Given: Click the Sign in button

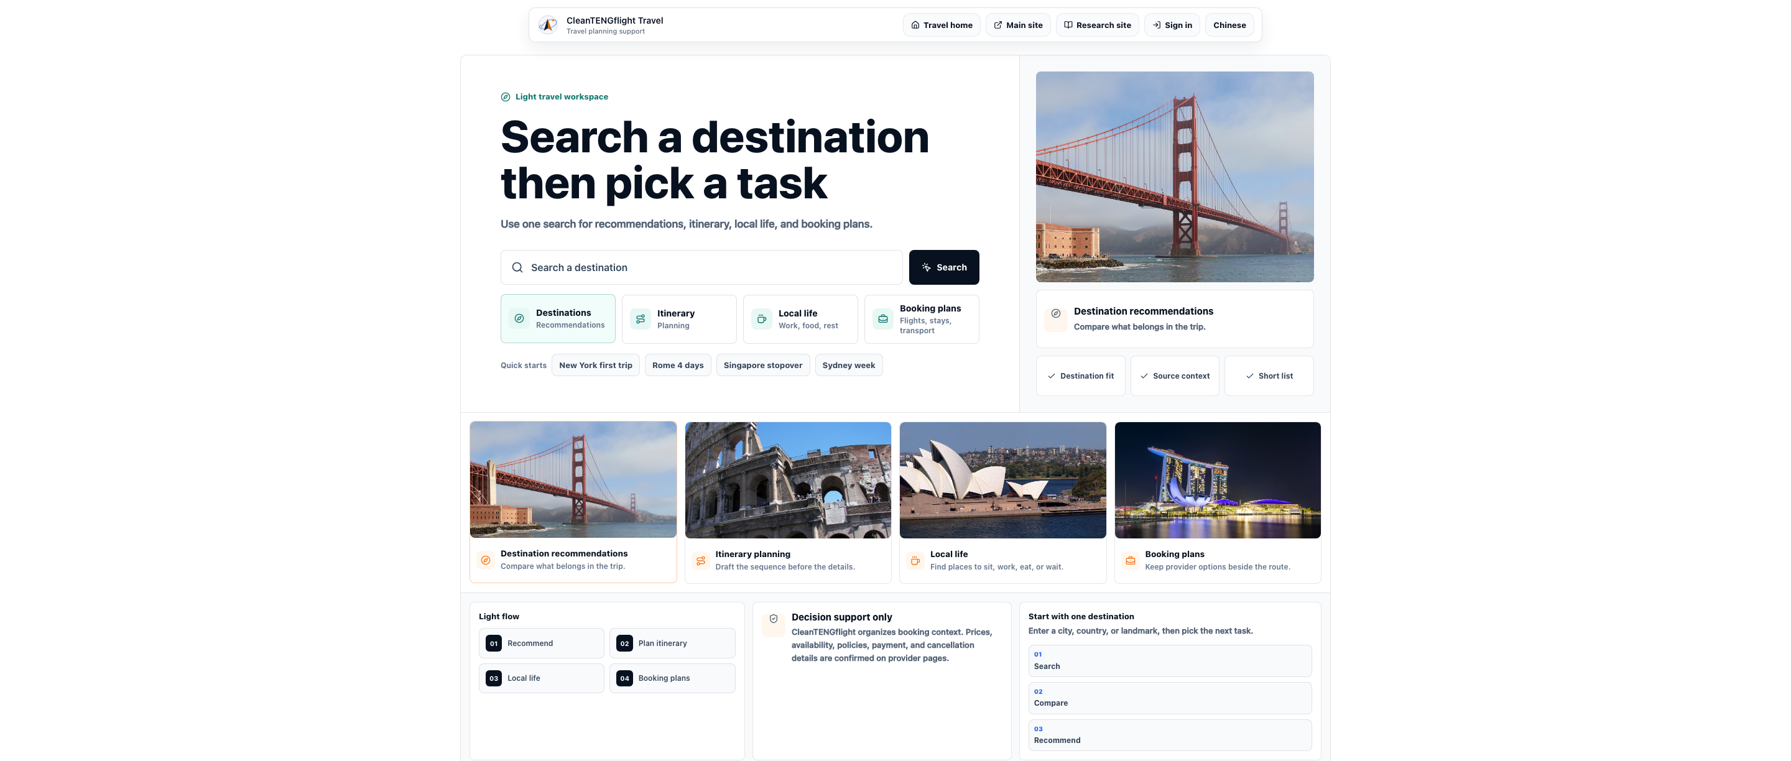Looking at the screenshot, I should 1172,25.
